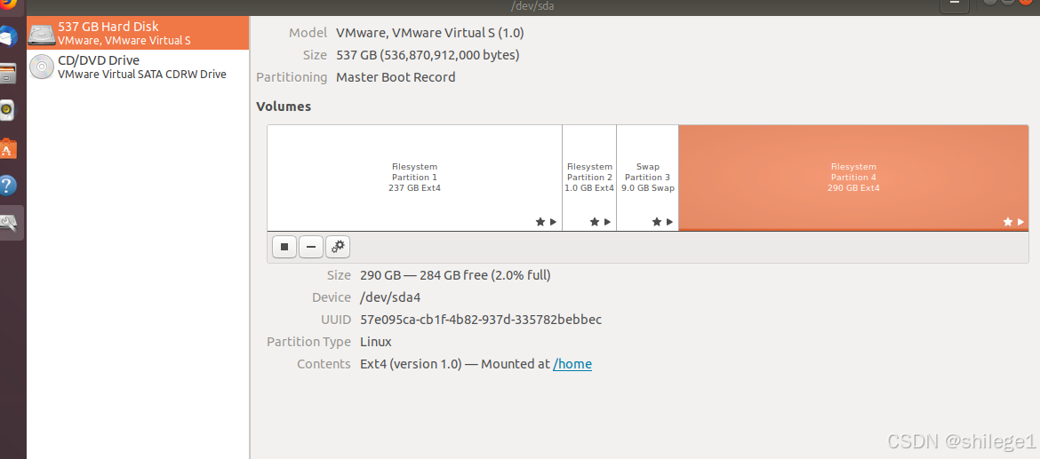Click play triangle icon on Partition 1
The image size is (1040, 459).
553,222
